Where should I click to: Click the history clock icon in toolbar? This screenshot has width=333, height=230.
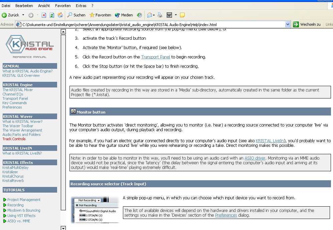point(139,15)
